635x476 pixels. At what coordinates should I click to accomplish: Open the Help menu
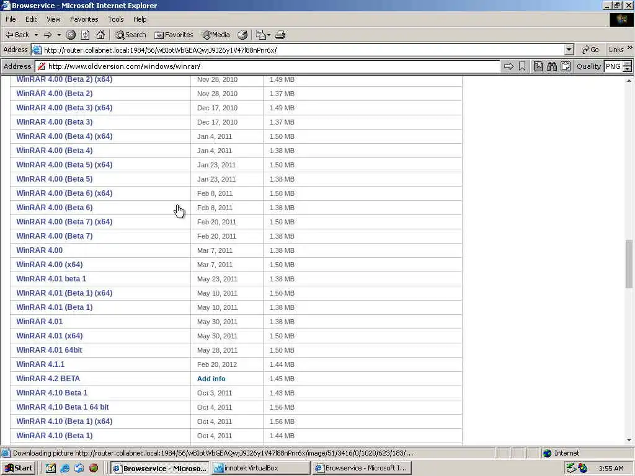point(140,19)
